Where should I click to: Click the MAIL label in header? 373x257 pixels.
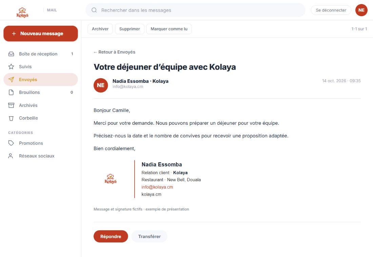(x=52, y=10)
